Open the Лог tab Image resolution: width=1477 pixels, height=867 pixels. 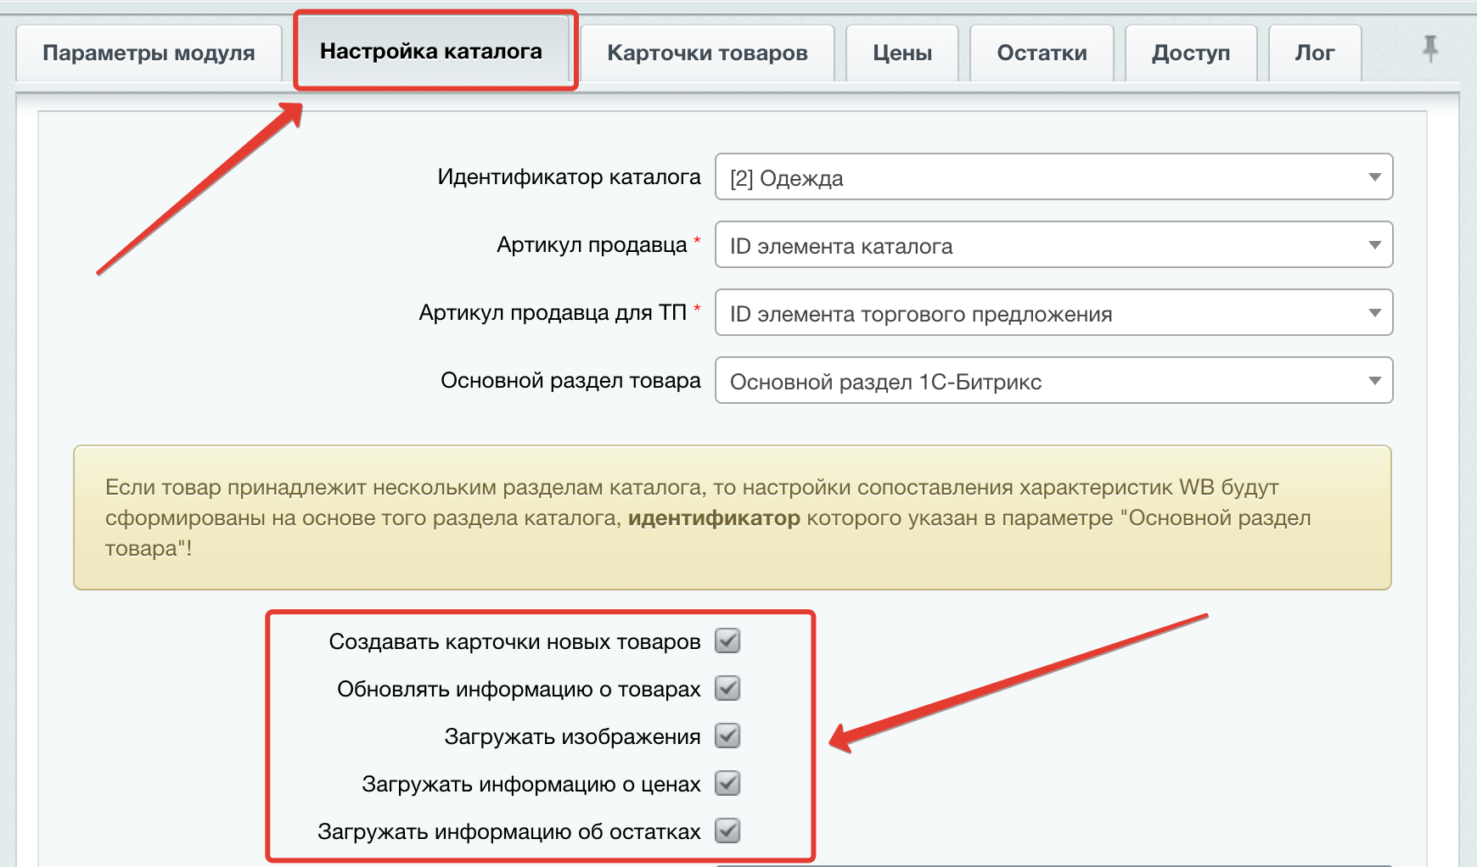click(1314, 53)
